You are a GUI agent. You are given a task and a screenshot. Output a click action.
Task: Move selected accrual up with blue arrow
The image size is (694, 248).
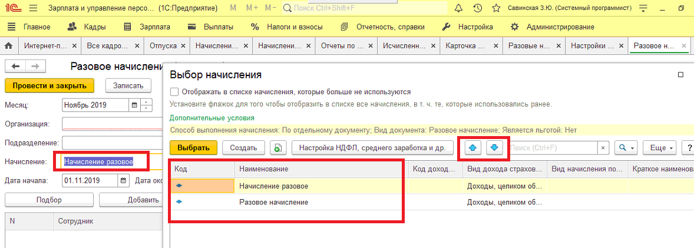[472, 147]
